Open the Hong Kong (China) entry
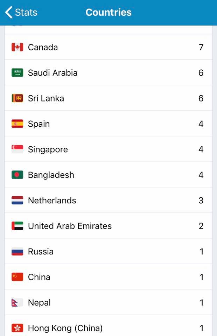The image size is (217, 336). click(x=108, y=328)
